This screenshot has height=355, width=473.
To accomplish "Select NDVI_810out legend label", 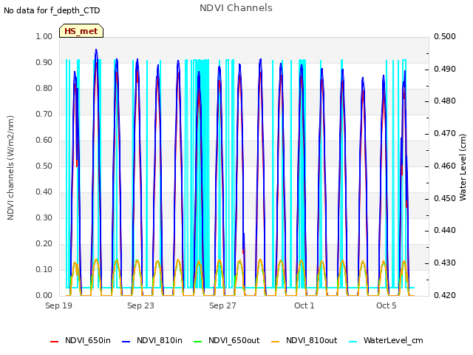I will pos(312,340).
